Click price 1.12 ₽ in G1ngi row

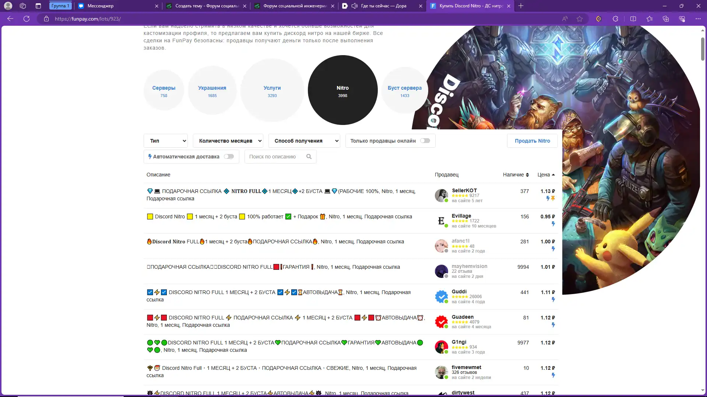click(548, 343)
